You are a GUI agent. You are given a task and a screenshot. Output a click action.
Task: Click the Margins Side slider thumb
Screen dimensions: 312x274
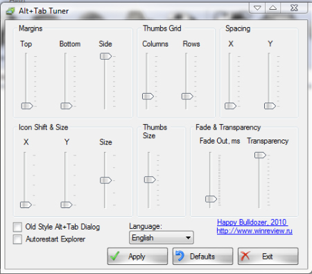(x=105, y=56)
